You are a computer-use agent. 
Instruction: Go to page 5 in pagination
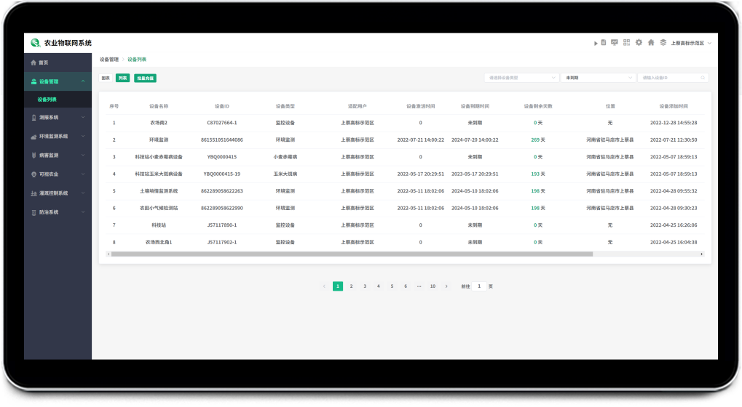click(x=392, y=286)
